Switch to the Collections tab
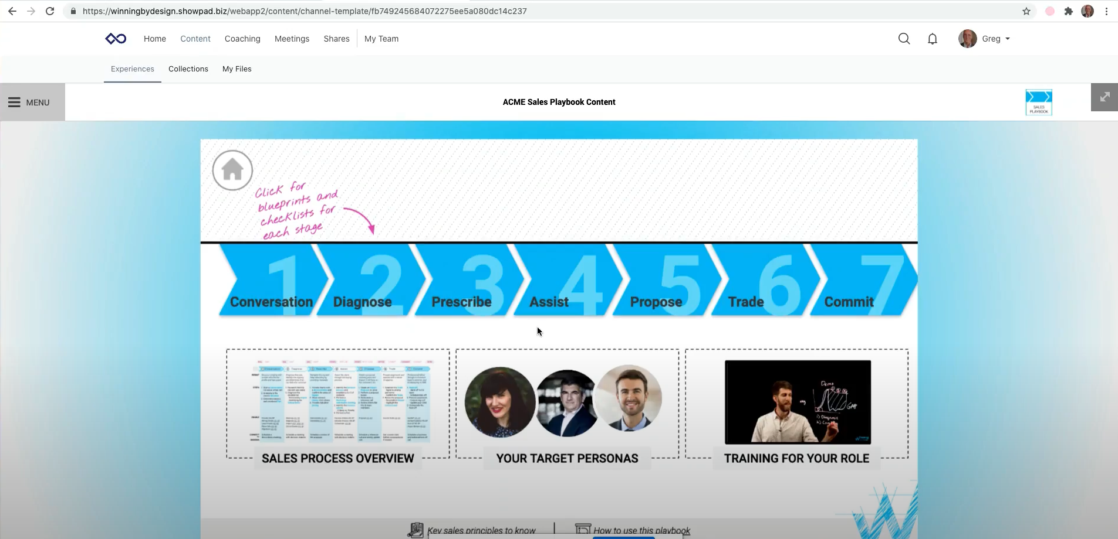 [x=188, y=69]
